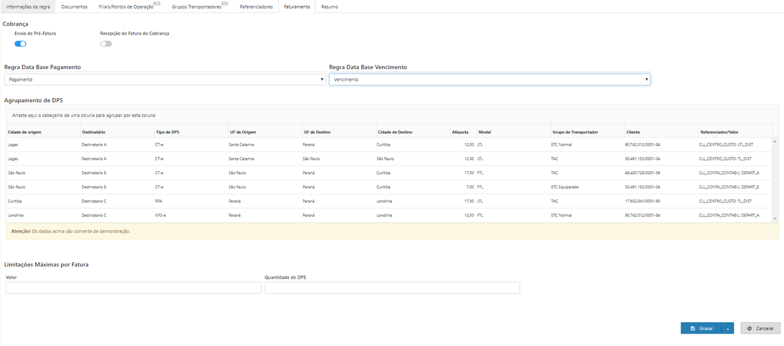Viewport: 784px width, 346px height.
Task: Open the Resumo tab
Action: [329, 7]
